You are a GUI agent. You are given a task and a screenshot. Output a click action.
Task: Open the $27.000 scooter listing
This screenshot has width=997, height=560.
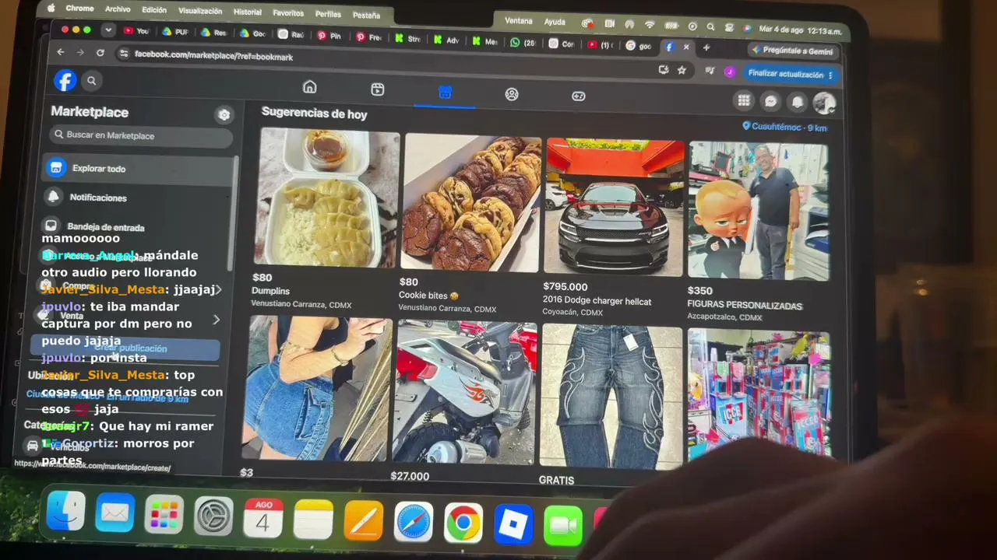point(465,401)
